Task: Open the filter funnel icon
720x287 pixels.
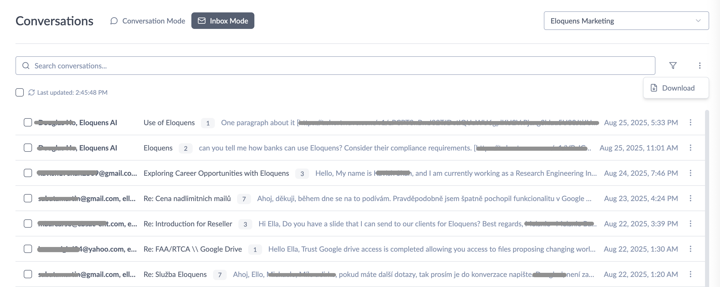Action: (673, 66)
